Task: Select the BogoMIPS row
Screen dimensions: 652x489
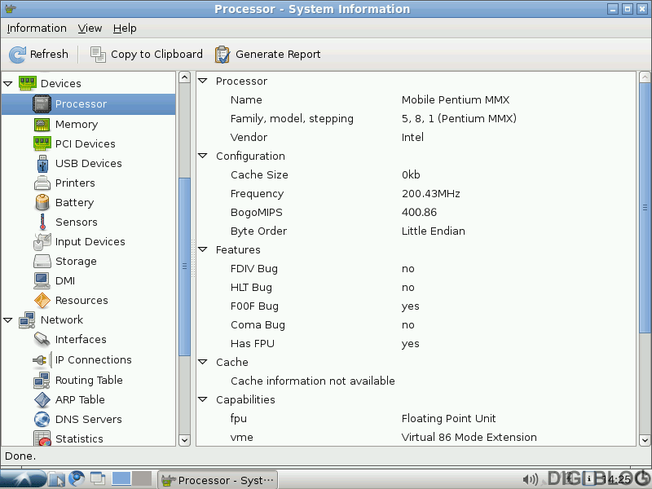Action: click(416, 212)
